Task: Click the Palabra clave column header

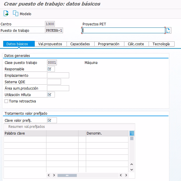Action: 25,133
